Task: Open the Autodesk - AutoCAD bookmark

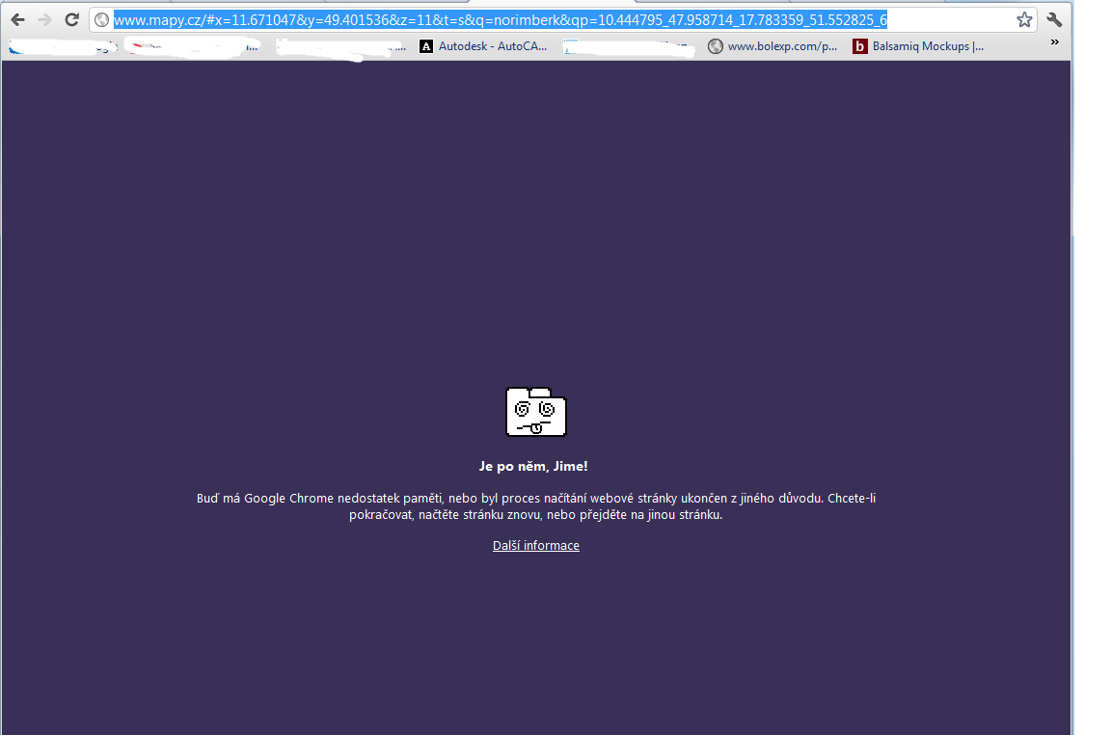Action: [483, 46]
